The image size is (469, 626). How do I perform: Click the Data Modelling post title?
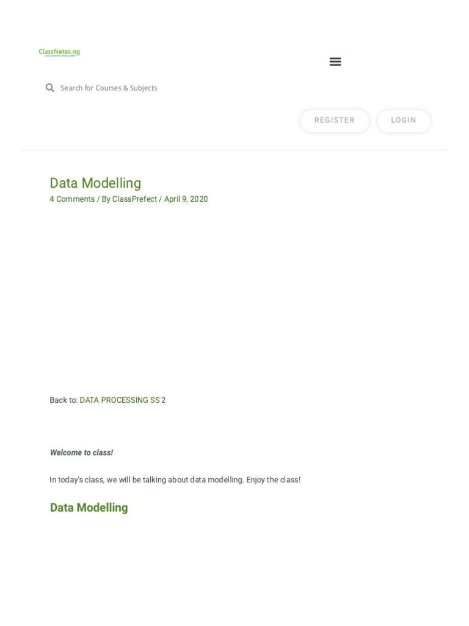pyautogui.click(x=95, y=183)
